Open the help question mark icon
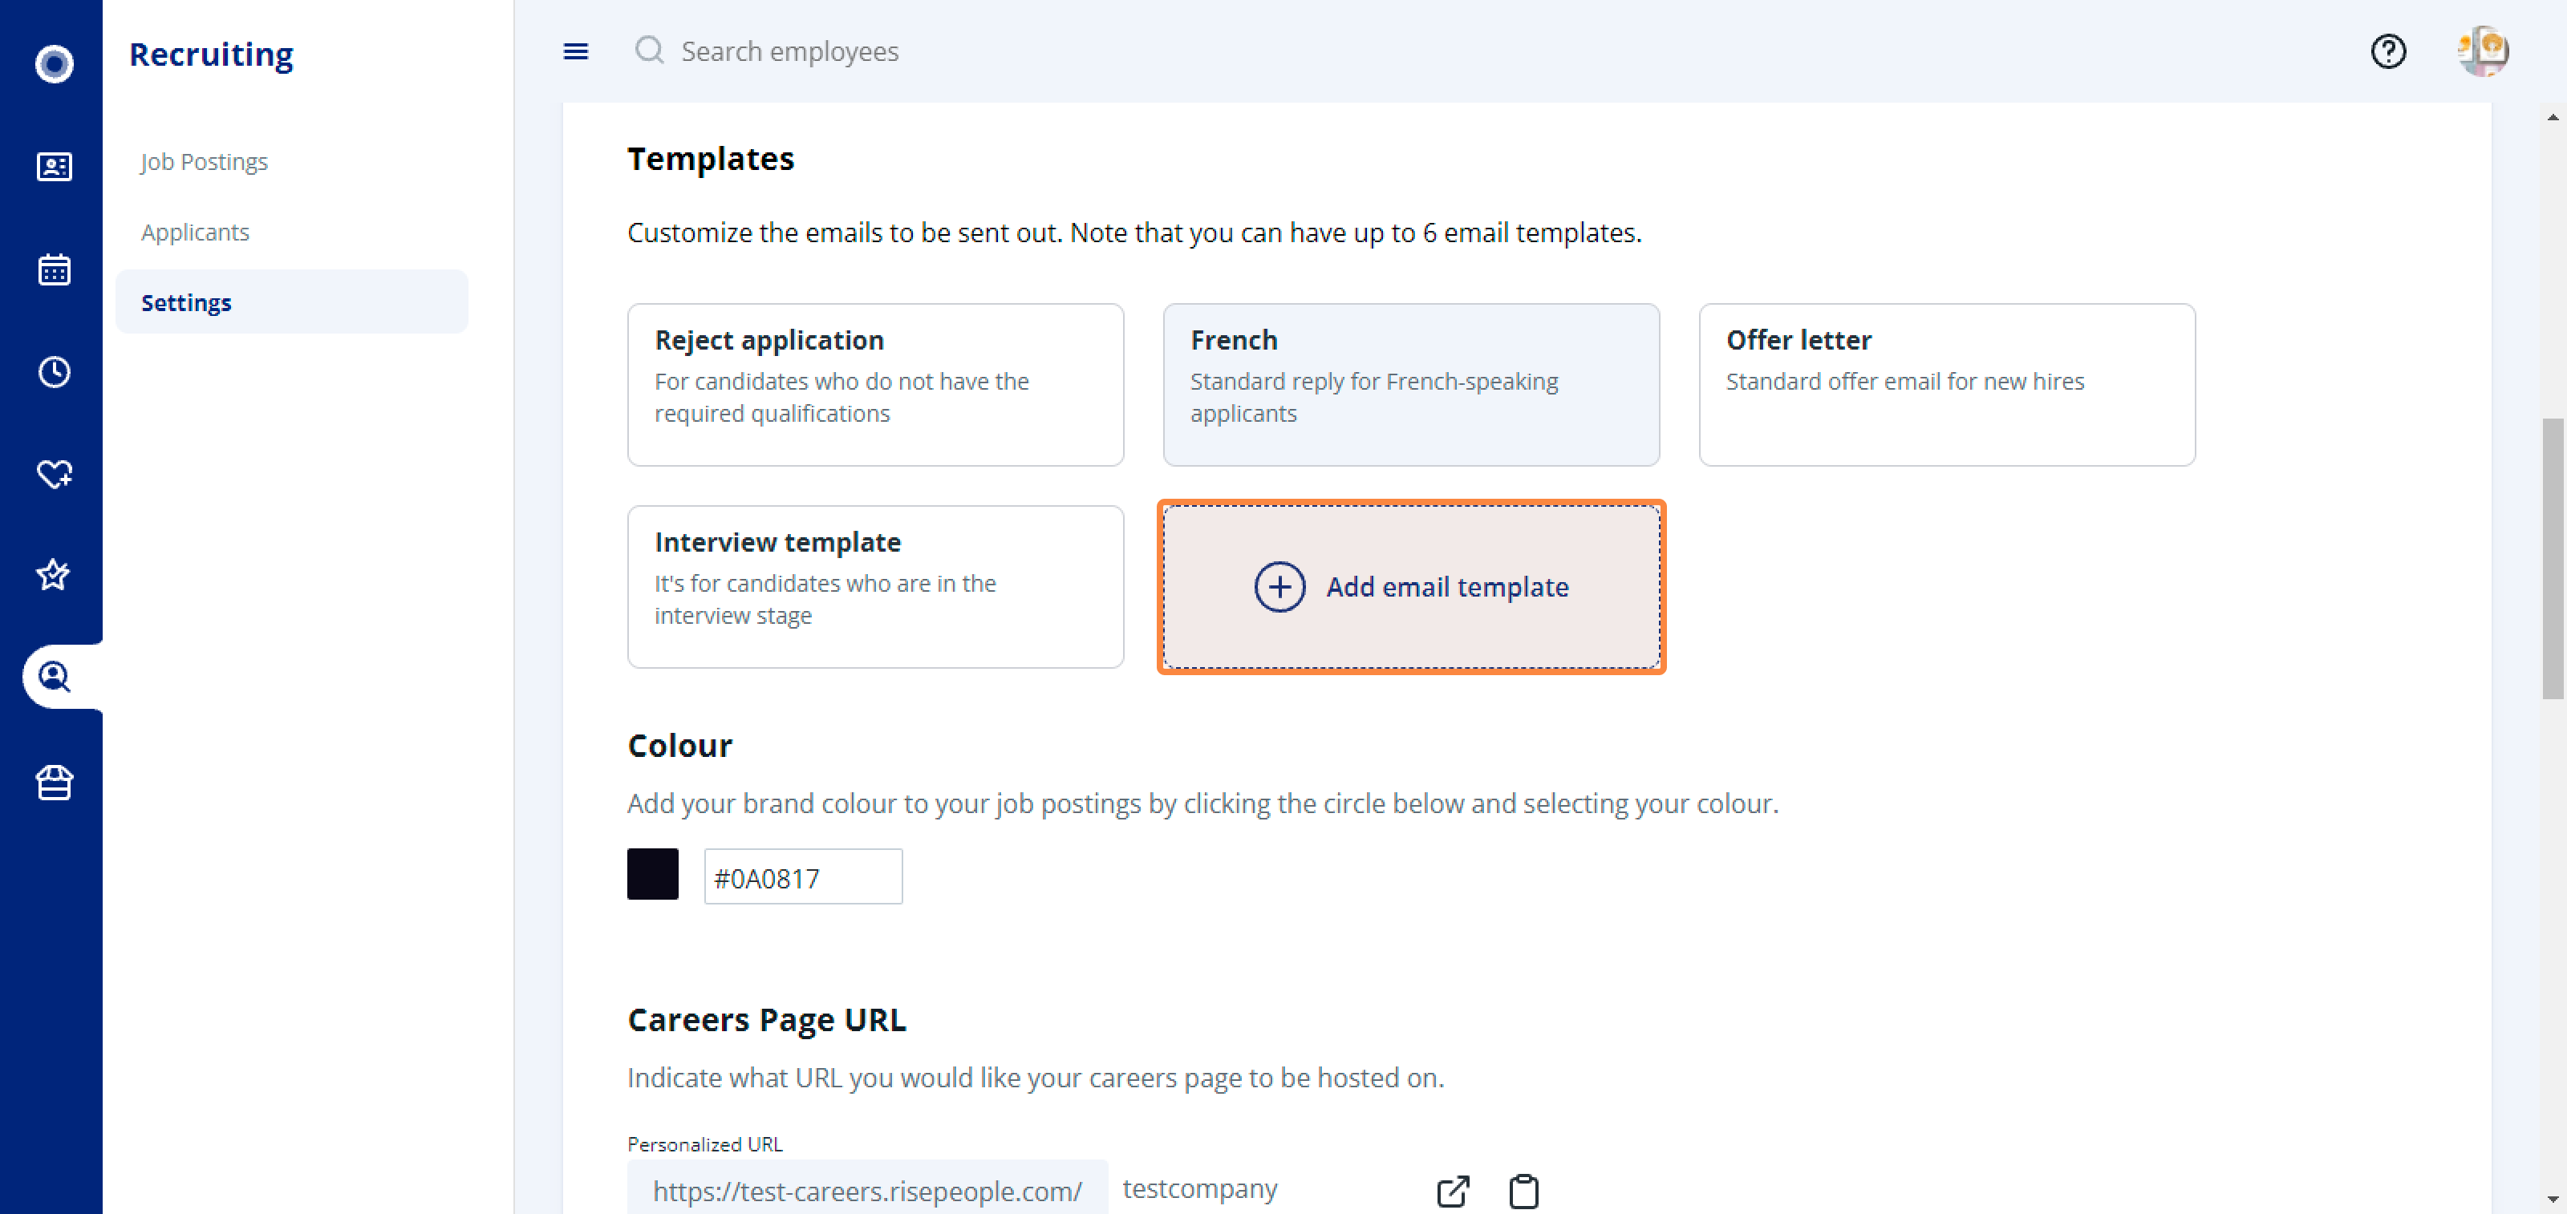The height and width of the screenshot is (1214, 2567). click(x=2387, y=51)
